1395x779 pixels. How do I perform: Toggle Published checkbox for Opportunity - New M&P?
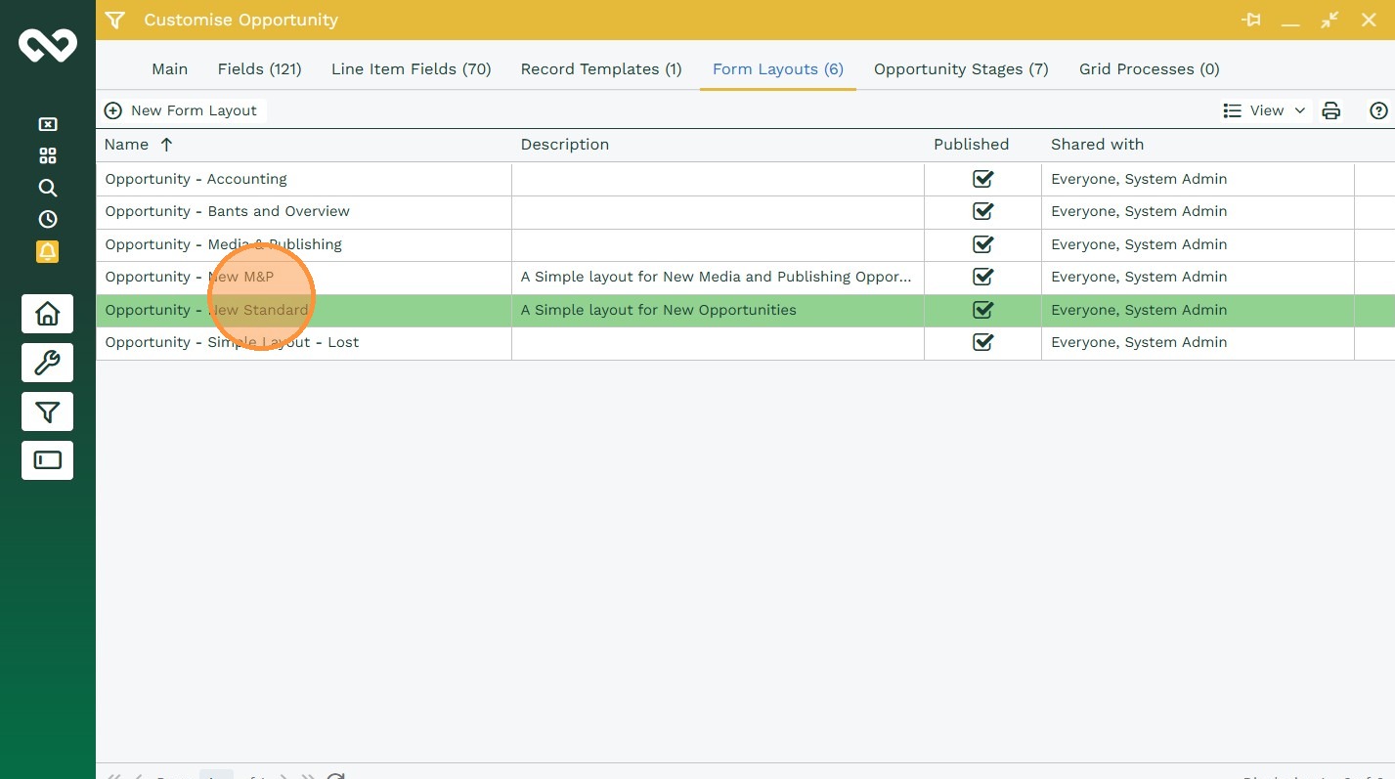point(982,277)
